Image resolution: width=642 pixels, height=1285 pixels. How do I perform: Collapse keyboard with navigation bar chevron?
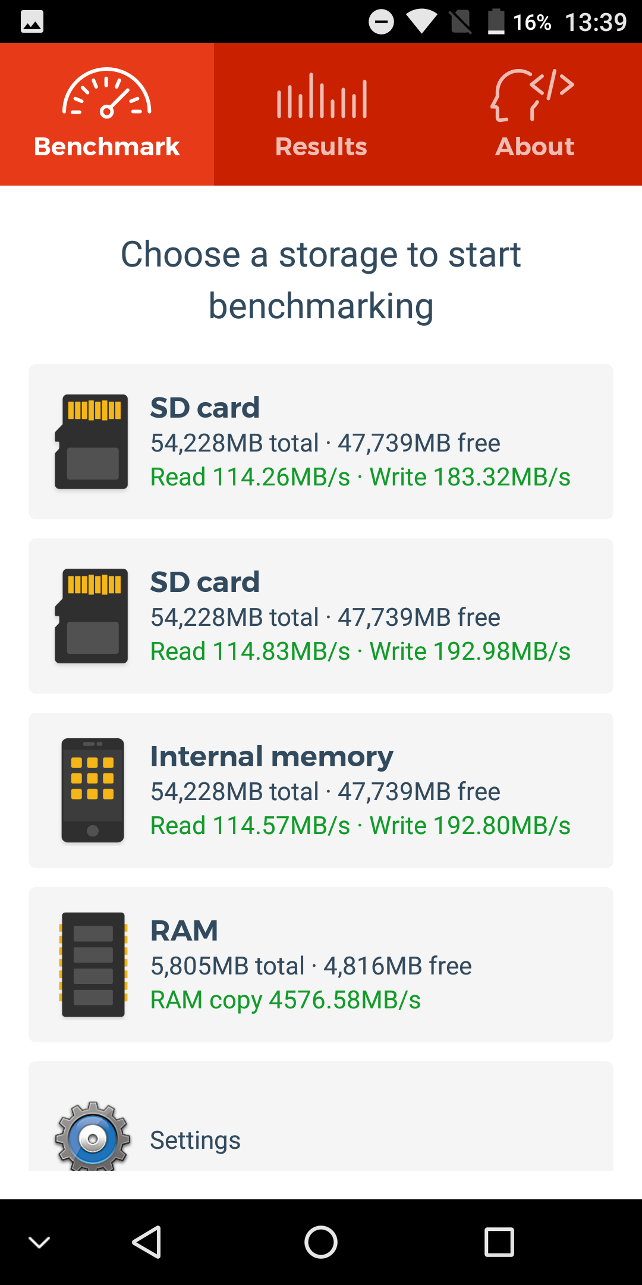pyautogui.click(x=39, y=1242)
